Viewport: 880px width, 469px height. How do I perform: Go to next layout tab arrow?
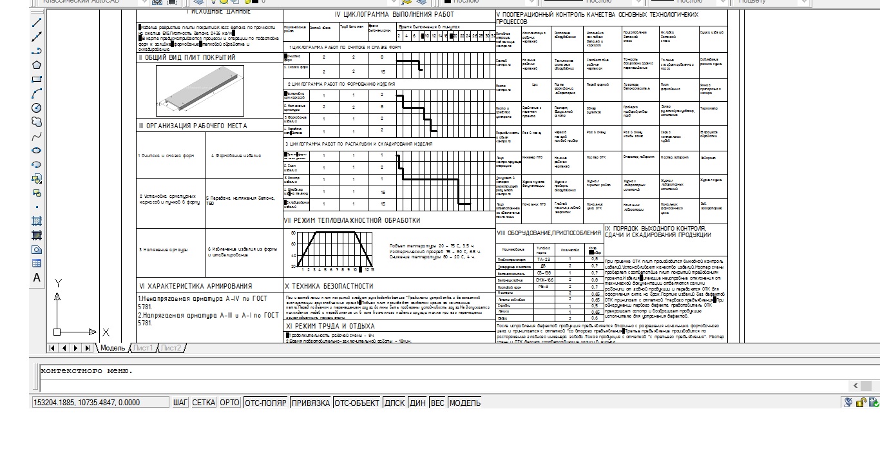point(76,348)
